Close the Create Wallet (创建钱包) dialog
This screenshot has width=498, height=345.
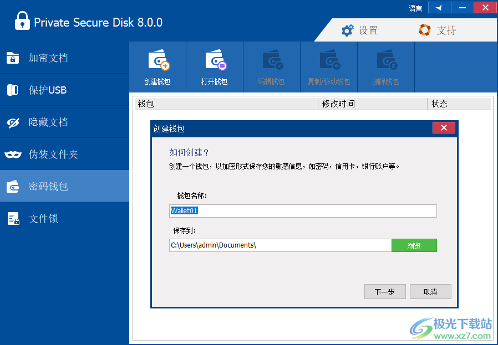(x=444, y=128)
